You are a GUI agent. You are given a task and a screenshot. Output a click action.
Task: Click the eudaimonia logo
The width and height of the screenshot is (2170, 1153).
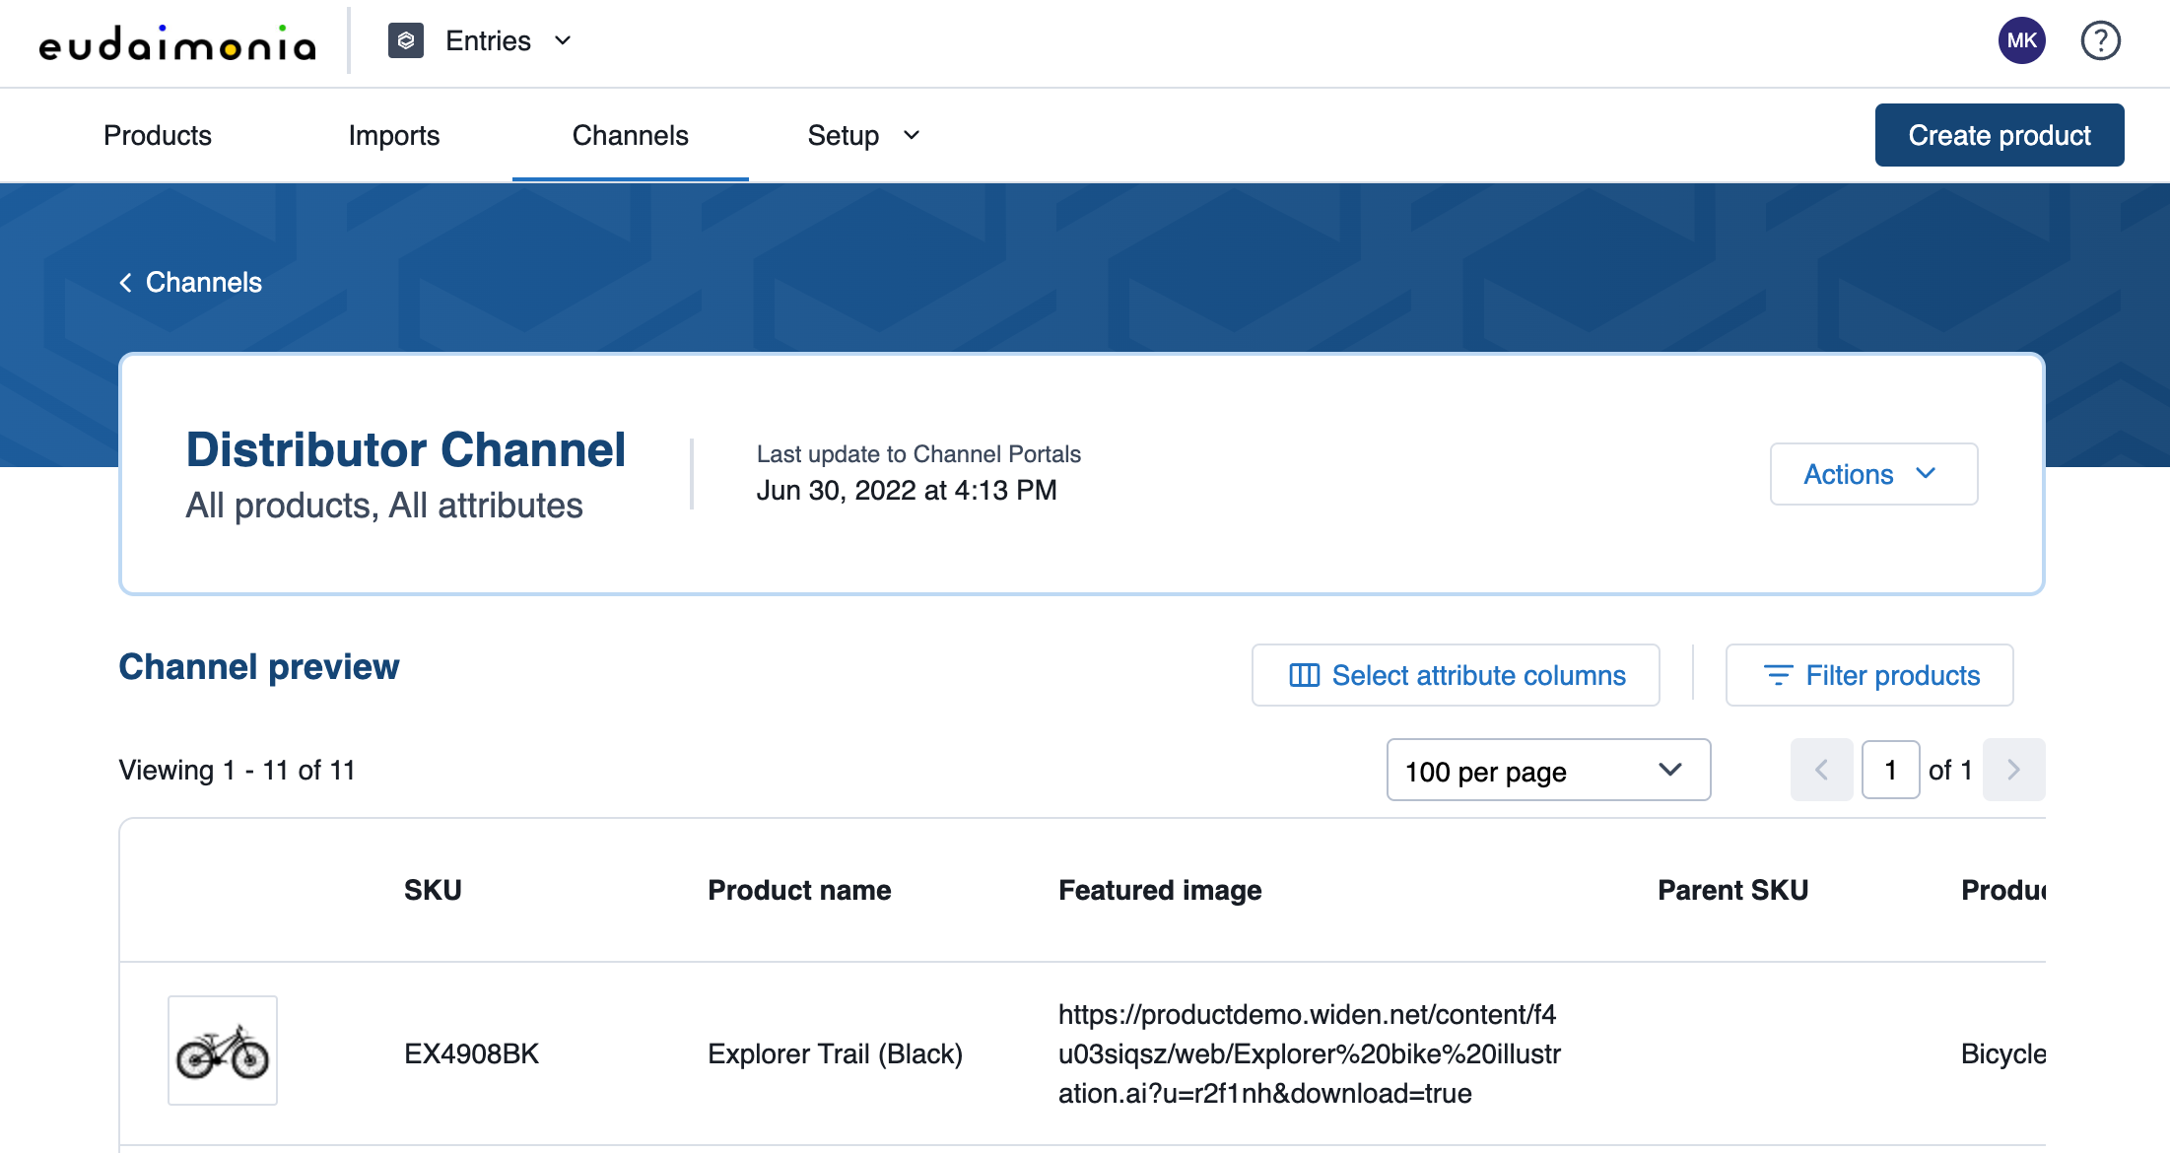click(177, 43)
